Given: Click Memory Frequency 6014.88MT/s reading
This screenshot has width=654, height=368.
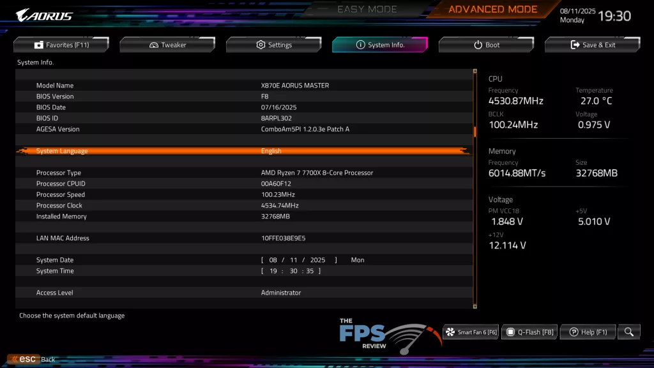Looking at the screenshot, I should [x=517, y=172].
